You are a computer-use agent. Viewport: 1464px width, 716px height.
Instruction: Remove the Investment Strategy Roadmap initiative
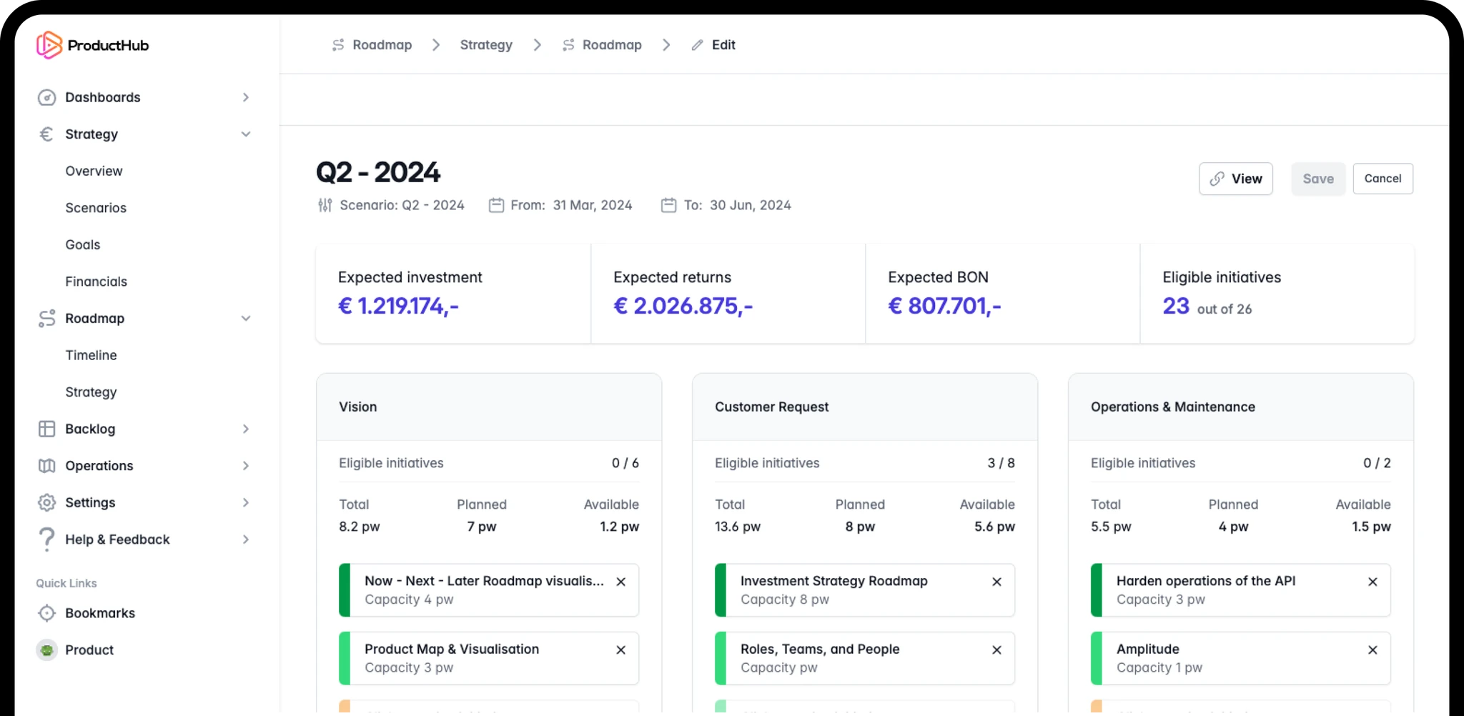tap(996, 582)
